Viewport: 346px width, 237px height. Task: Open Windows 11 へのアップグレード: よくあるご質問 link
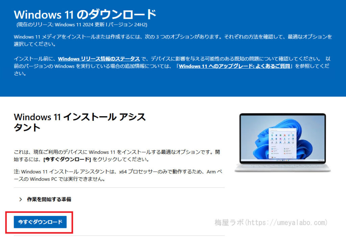click(234, 66)
